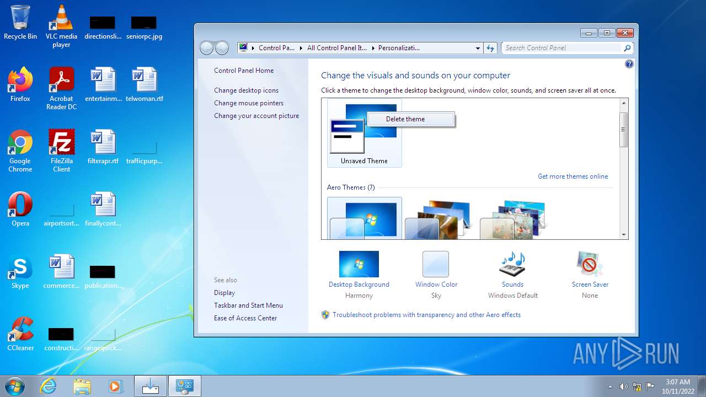Click in Search Control Panel field

[563, 48]
